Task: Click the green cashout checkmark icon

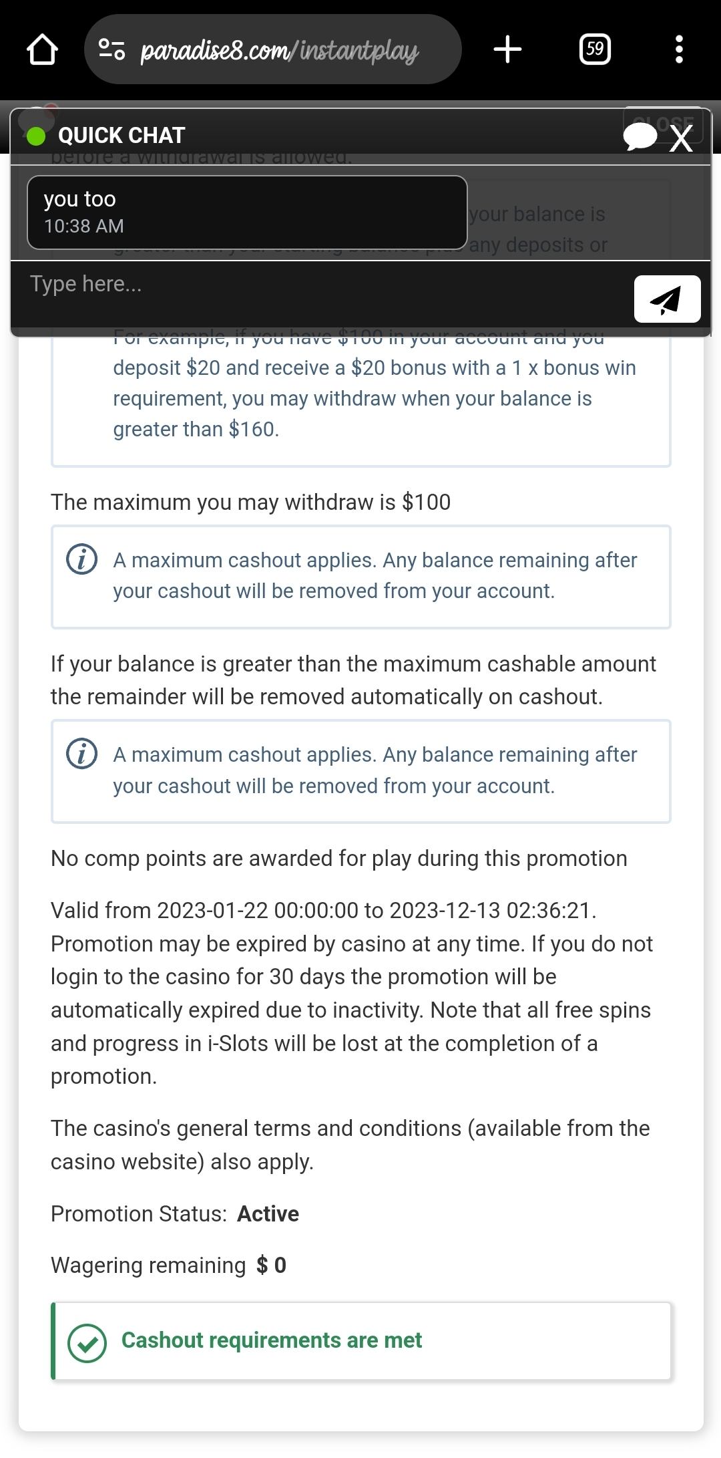Action: coord(87,1343)
